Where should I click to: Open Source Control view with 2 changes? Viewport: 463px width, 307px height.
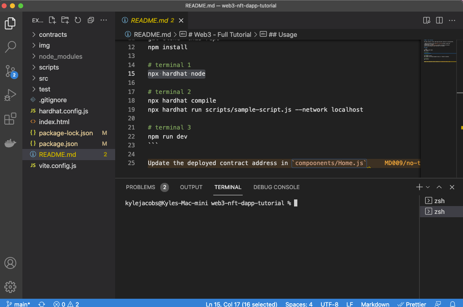coord(10,71)
